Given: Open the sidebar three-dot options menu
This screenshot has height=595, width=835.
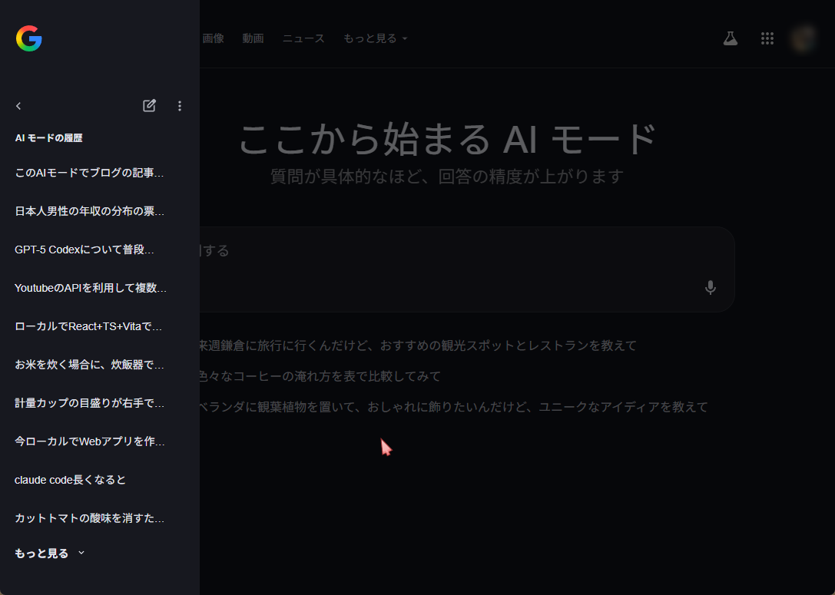Looking at the screenshot, I should [180, 106].
